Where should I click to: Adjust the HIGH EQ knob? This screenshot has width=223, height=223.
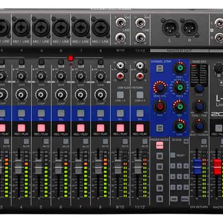[x=180, y=68]
